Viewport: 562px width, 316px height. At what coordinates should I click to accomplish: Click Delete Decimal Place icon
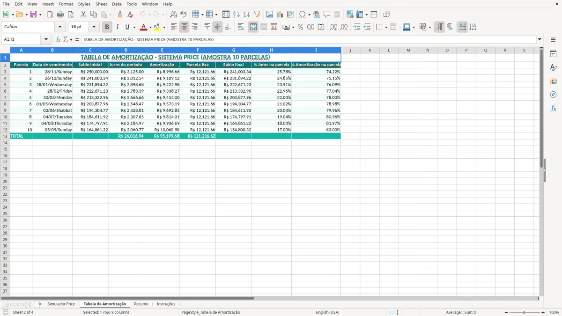[x=344, y=27]
